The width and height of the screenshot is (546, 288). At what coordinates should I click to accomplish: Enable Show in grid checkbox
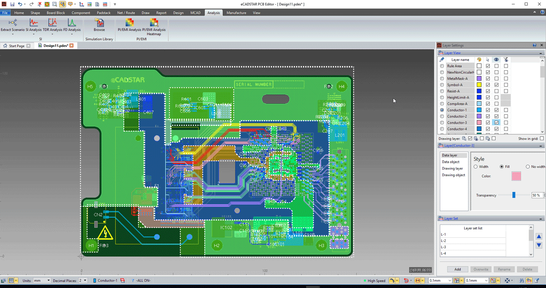[542, 139]
